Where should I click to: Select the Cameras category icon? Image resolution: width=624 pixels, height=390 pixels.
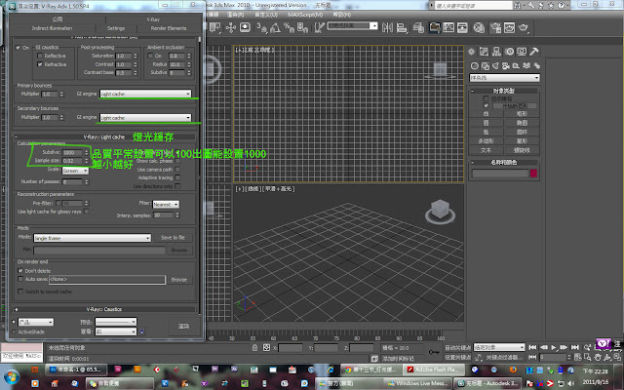tap(506, 65)
